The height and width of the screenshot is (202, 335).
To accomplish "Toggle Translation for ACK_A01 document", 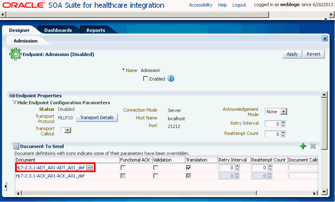I will click(189, 176).
